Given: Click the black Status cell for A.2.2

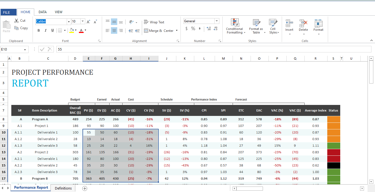Looking at the screenshot, I should [x=334, y=165].
